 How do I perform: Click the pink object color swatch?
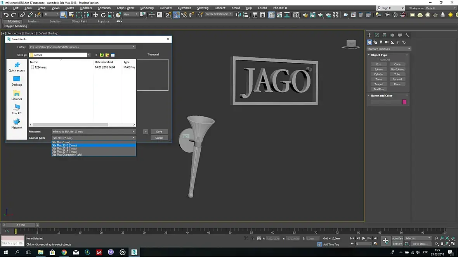[x=404, y=102]
